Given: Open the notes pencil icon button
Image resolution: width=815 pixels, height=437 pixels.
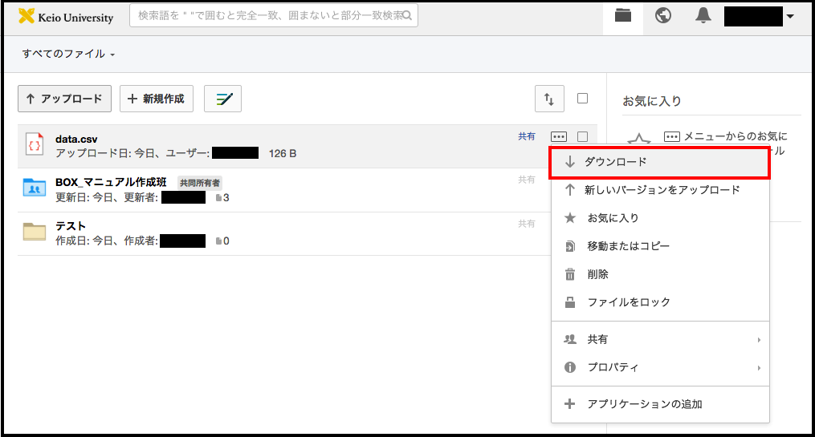Looking at the screenshot, I should [x=222, y=99].
